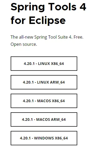The width and height of the screenshot is (106, 157).
Task: Select the 4.20.1 - MACOS X86_64 download
Action: coord(44,101)
